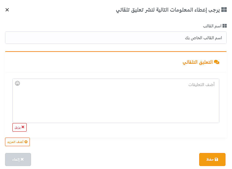Click the التعليق التلقائي section heading

198,62
